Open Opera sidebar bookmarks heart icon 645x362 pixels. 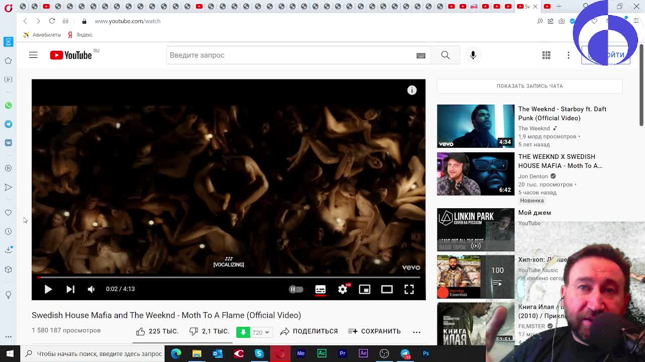click(x=8, y=213)
